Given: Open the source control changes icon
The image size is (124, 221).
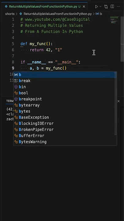Looking at the screenshot, I should pos(106,7).
